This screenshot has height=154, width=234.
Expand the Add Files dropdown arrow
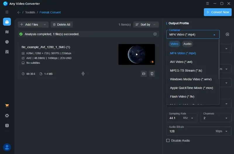[x=44, y=25]
